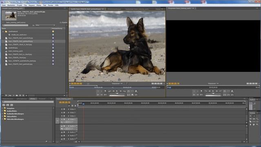The height and width of the screenshot is (147, 261).
Task: Expand the Vorgaben effects folder
Action: pyautogui.click(x=3, y=108)
